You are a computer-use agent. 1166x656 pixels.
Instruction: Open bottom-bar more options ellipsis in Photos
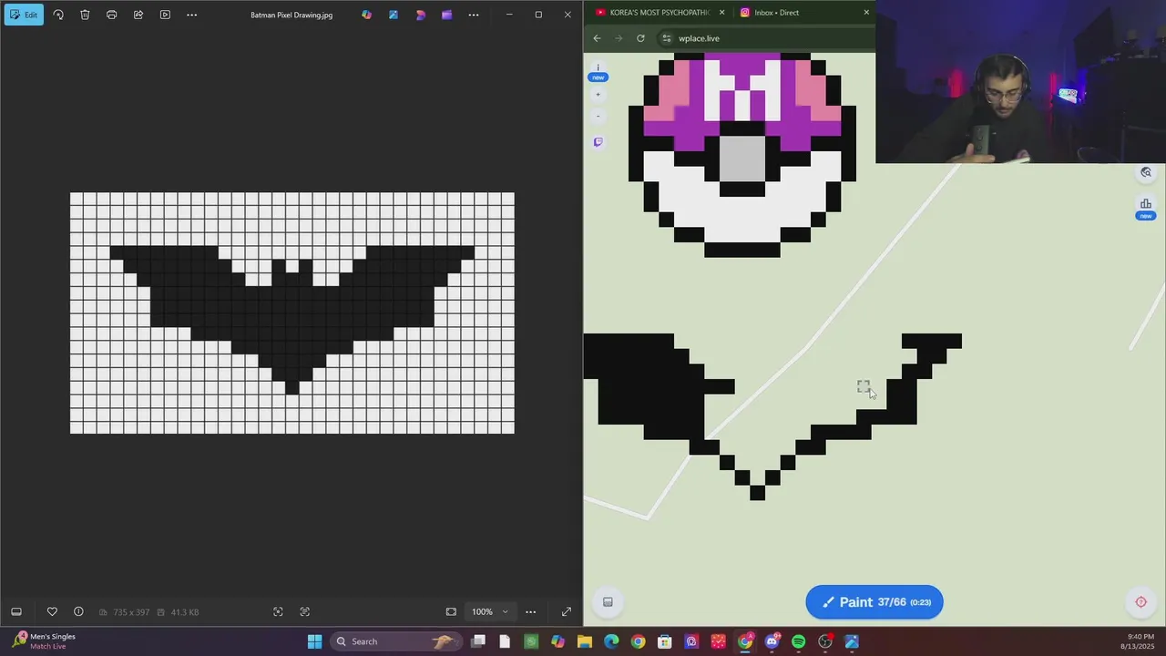[x=530, y=611]
